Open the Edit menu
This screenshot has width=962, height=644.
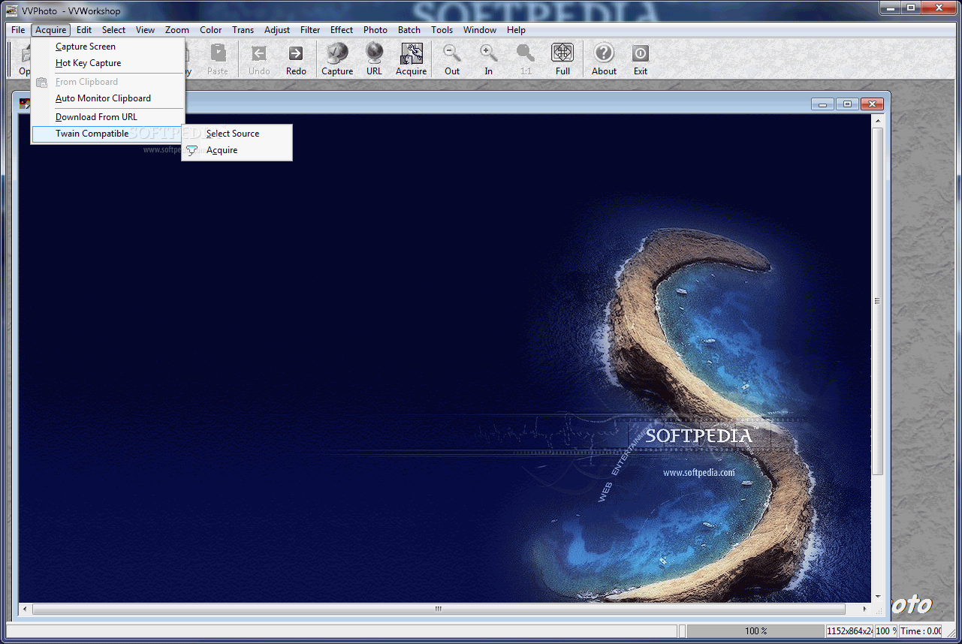tap(84, 30)
